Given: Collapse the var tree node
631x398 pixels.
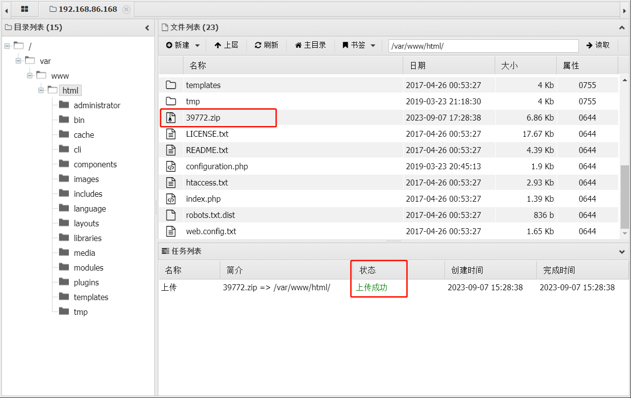Looking at the screenshot, I should click(19, 61).
